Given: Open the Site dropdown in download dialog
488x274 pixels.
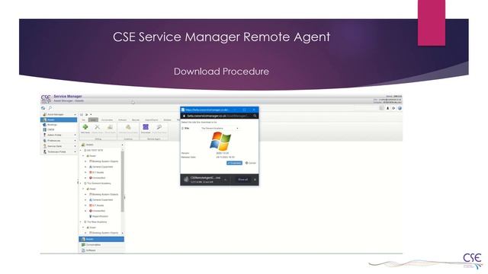Looking at the screenshot, I should click(x=220, y=129).
